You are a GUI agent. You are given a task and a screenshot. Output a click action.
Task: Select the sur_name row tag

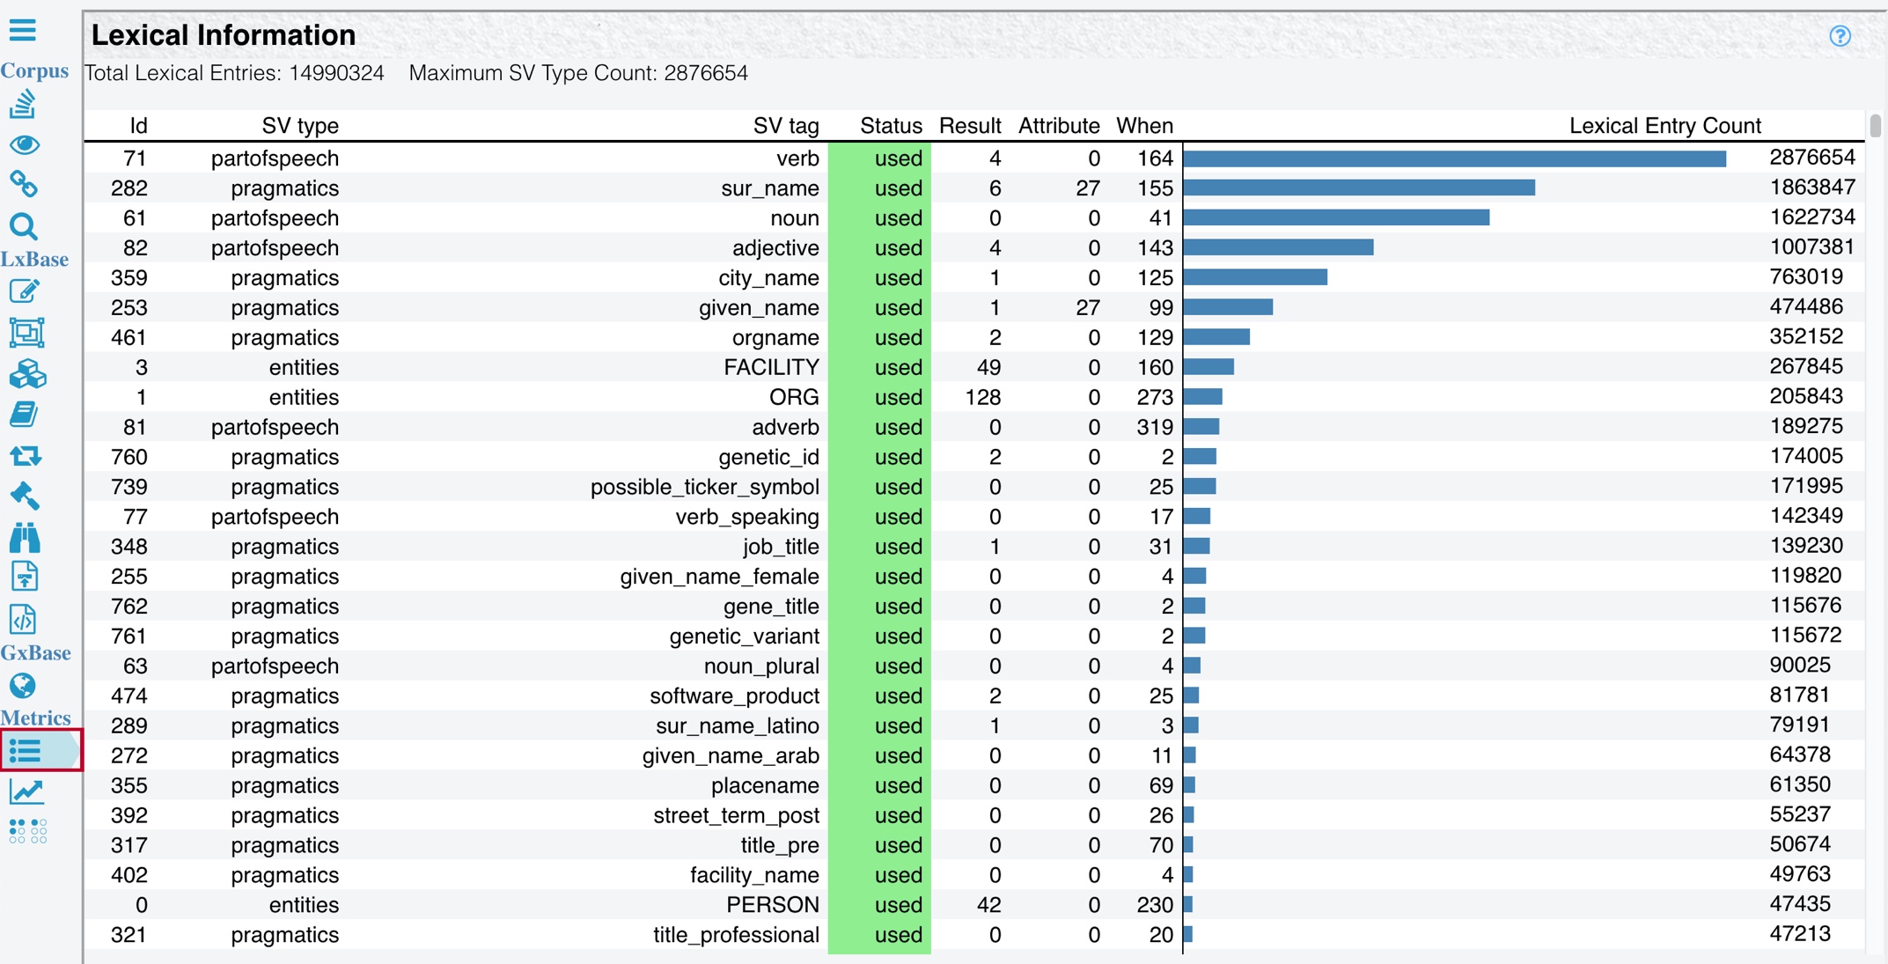769,188
